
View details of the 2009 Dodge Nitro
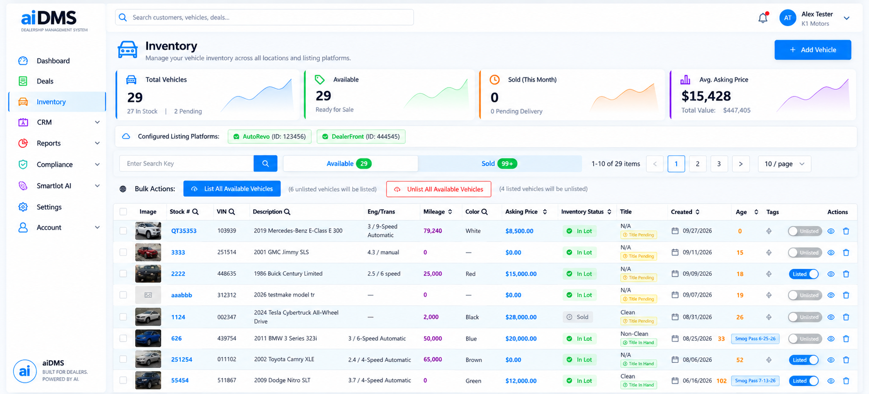coord(831,380)
